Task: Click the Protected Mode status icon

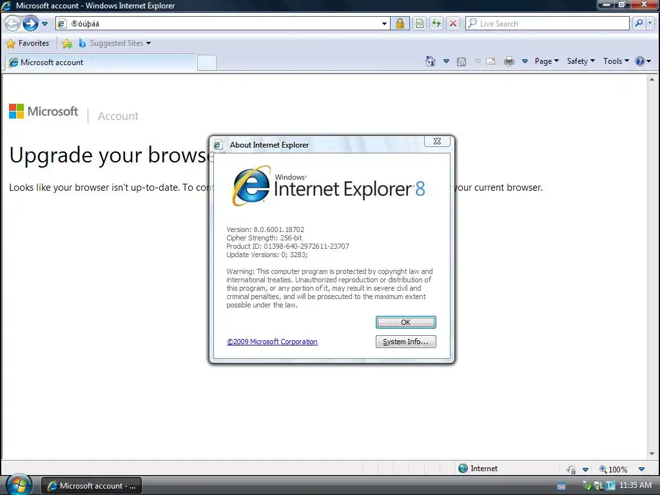Action: pyautogui.click(x=571, y=469)
